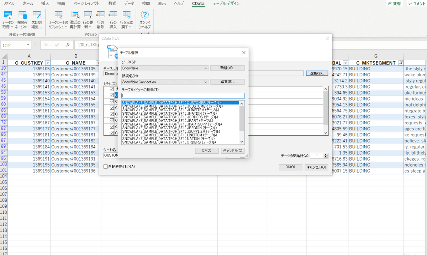
Task: Click the Name Box showing C12
Action: 13,45
